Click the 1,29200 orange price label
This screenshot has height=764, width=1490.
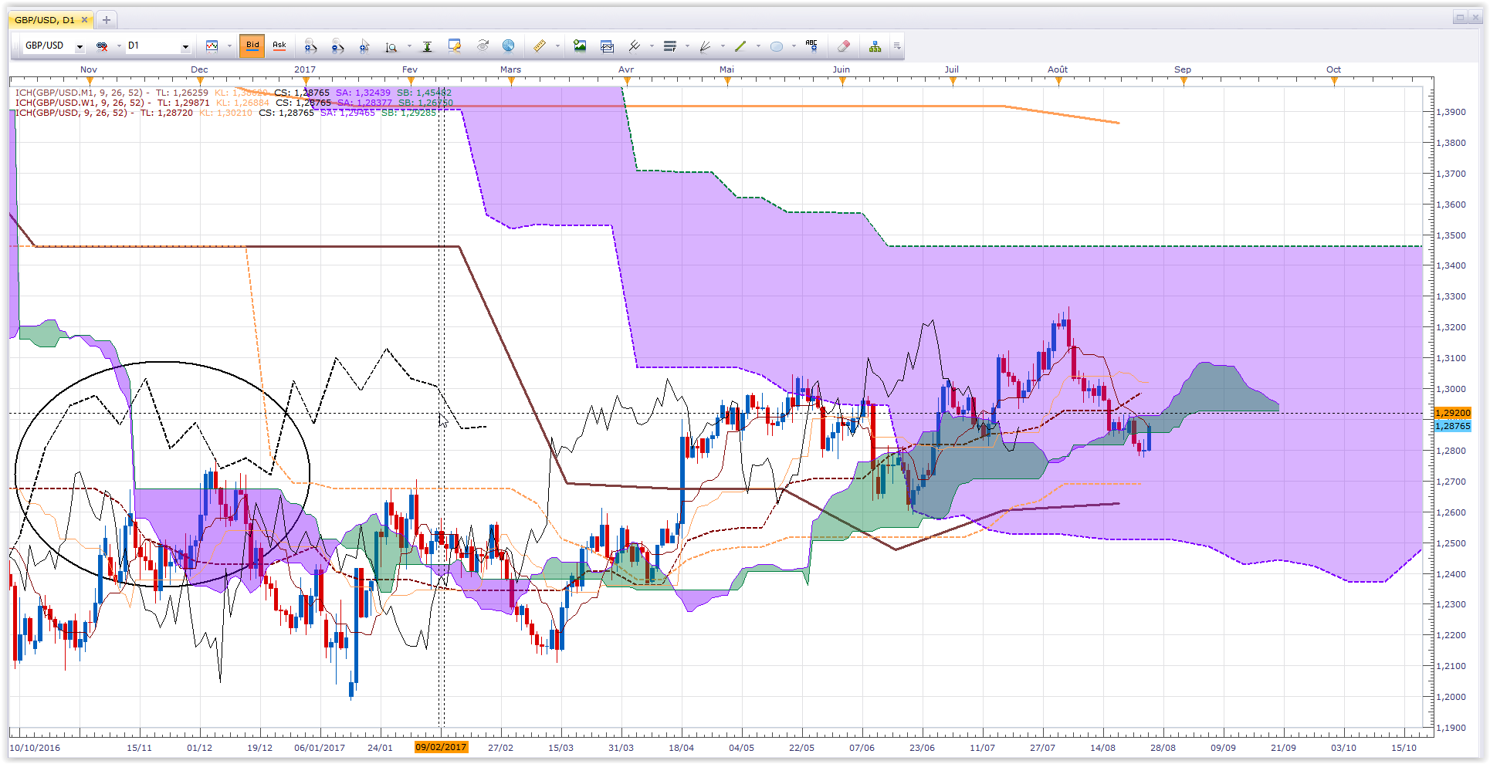tap(1452, 413)
